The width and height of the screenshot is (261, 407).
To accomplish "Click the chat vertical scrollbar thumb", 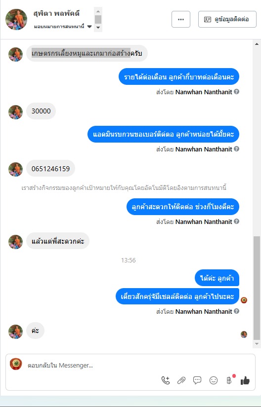I will (x=257, y=288).
